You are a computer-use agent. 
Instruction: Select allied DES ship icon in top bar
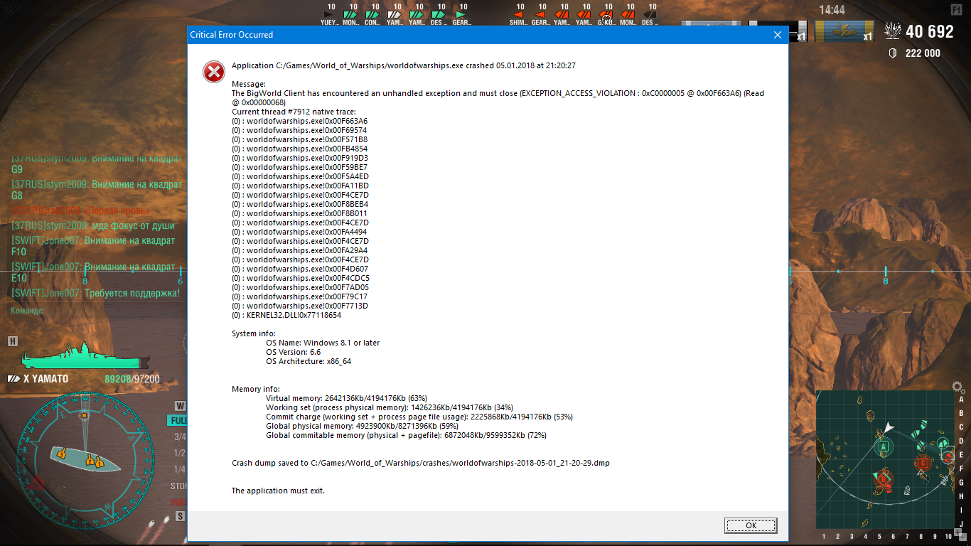coord(439,14)
